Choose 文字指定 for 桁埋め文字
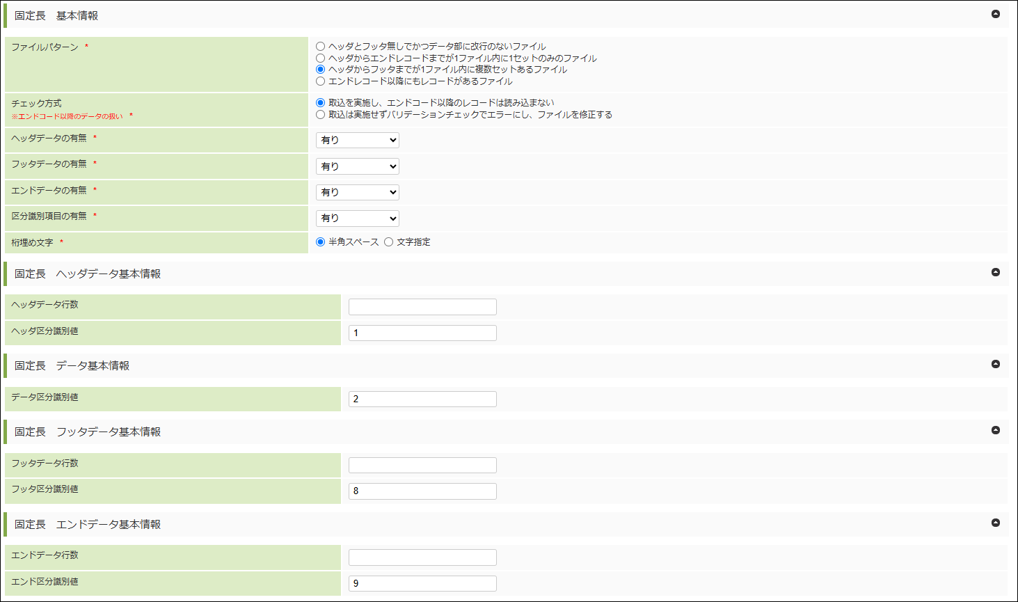Viewport: 1018px width, 602px height. click(389, 242)
